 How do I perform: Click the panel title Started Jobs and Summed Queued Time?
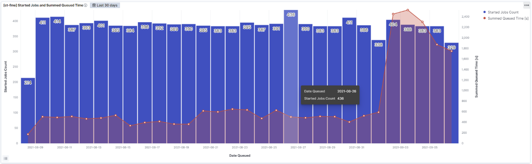point(43,5)
